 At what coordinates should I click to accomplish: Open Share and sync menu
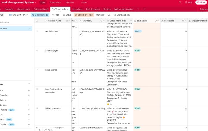point(122,15)
